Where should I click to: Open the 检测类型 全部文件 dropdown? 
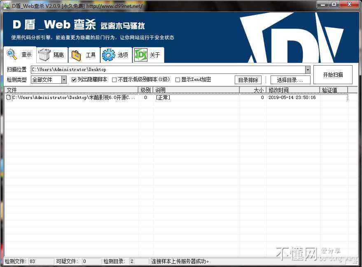64,80
